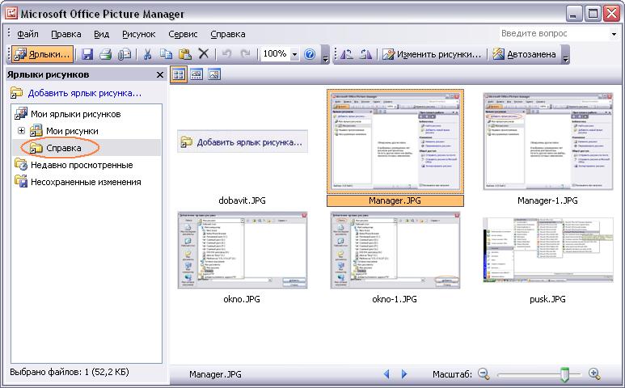The width and height of the screenshot is (625, 388).
Task: Rotate picture right icon
Action: pyautogui.click(x=365, y=54)
